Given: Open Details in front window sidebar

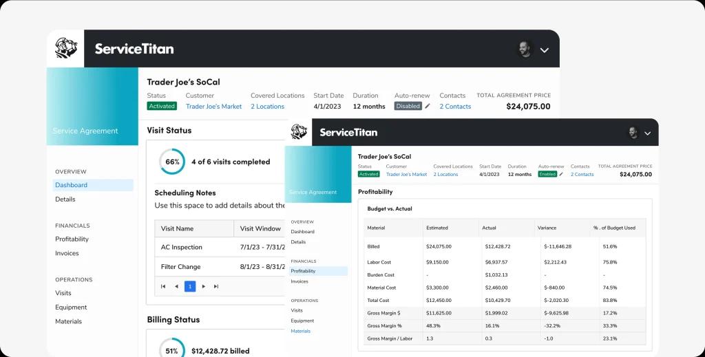Looking at the screenshot, I should (x=298, y=242).
